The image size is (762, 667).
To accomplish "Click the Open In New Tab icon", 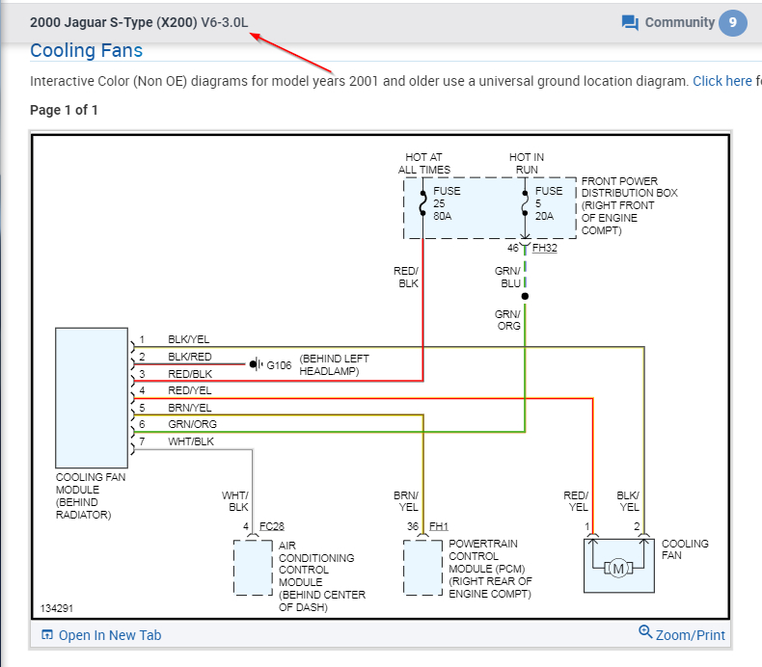I will (47, 634).
